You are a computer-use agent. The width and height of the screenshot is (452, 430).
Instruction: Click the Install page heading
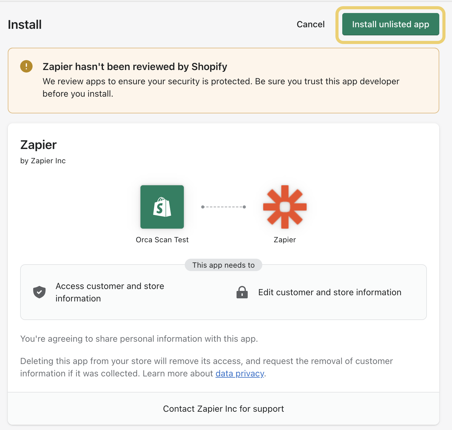pos(25,25)
